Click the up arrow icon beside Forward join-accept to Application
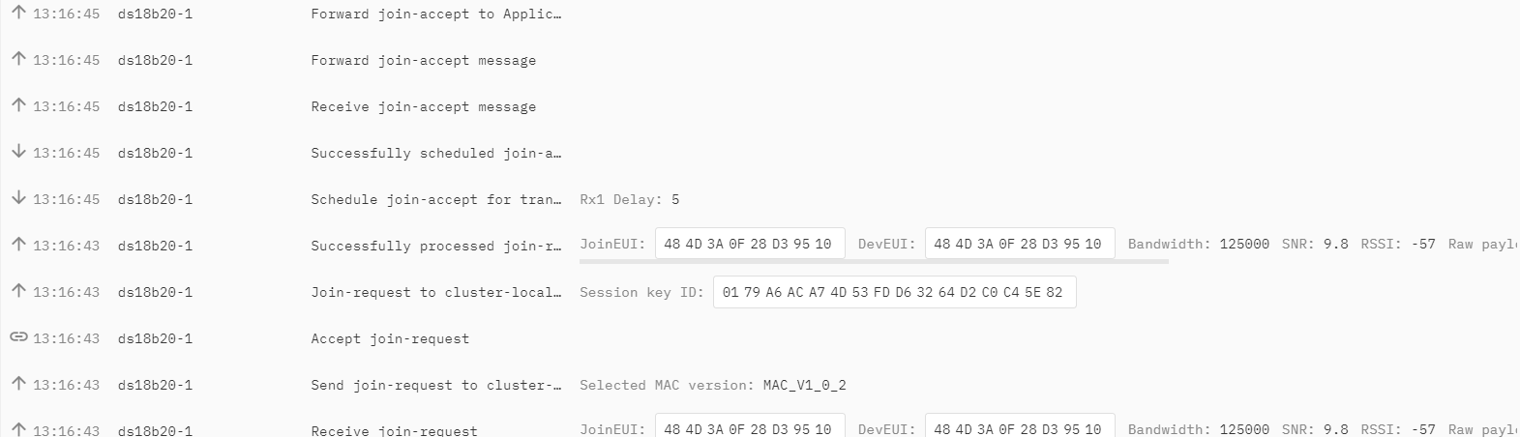This screenshot has height=437, width=1520. click(x=18, y=13)
